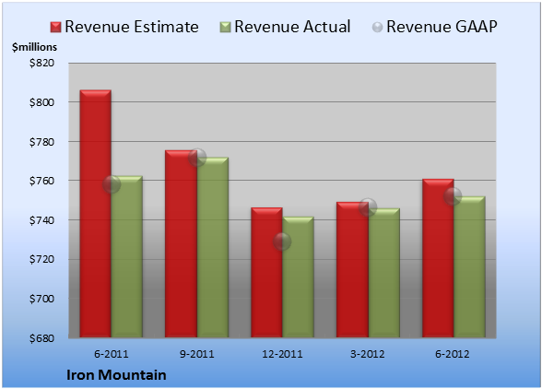Click the green Revenue Actual legend swatch
This screenshot has width=542, height=389.
pos(225,28)
